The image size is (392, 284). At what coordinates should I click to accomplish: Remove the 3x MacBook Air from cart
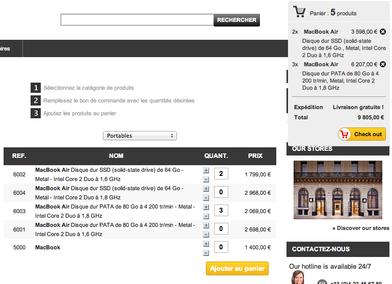(x=383, y=64)
